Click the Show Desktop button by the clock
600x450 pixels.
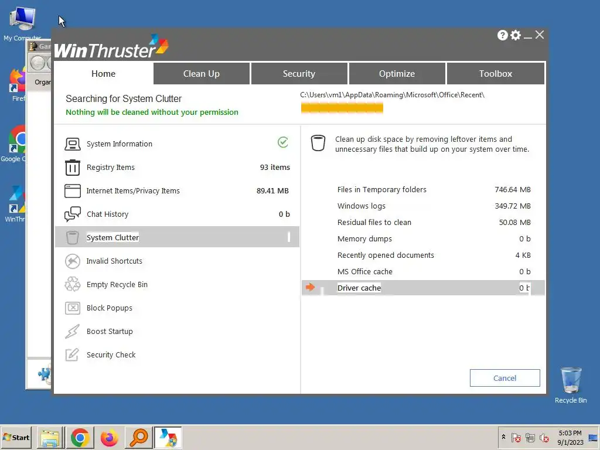pos(593,437)
